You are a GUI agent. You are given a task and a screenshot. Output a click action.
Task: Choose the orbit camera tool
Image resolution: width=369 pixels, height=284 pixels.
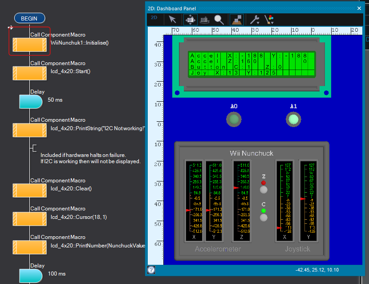(x=204, y=20)
